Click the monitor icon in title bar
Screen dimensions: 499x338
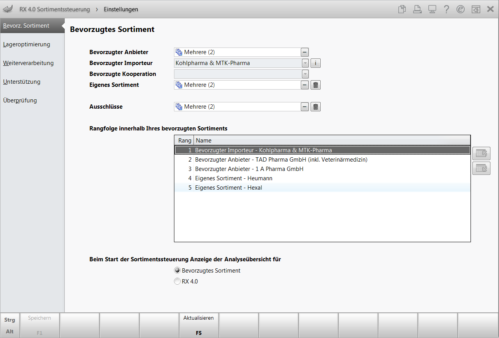(432, 9)
